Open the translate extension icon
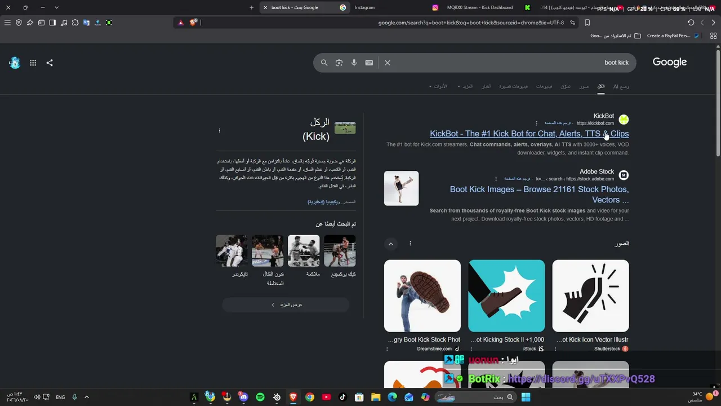 (86, 23)
